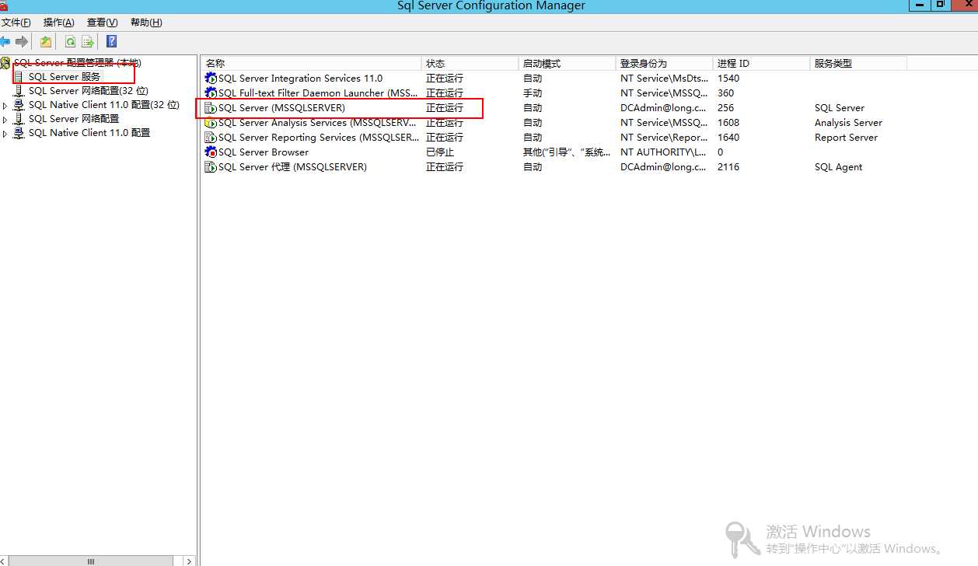Click the stopped SQL Server Browser icon
Screen dimensions: 978x566
pos(211,152)
